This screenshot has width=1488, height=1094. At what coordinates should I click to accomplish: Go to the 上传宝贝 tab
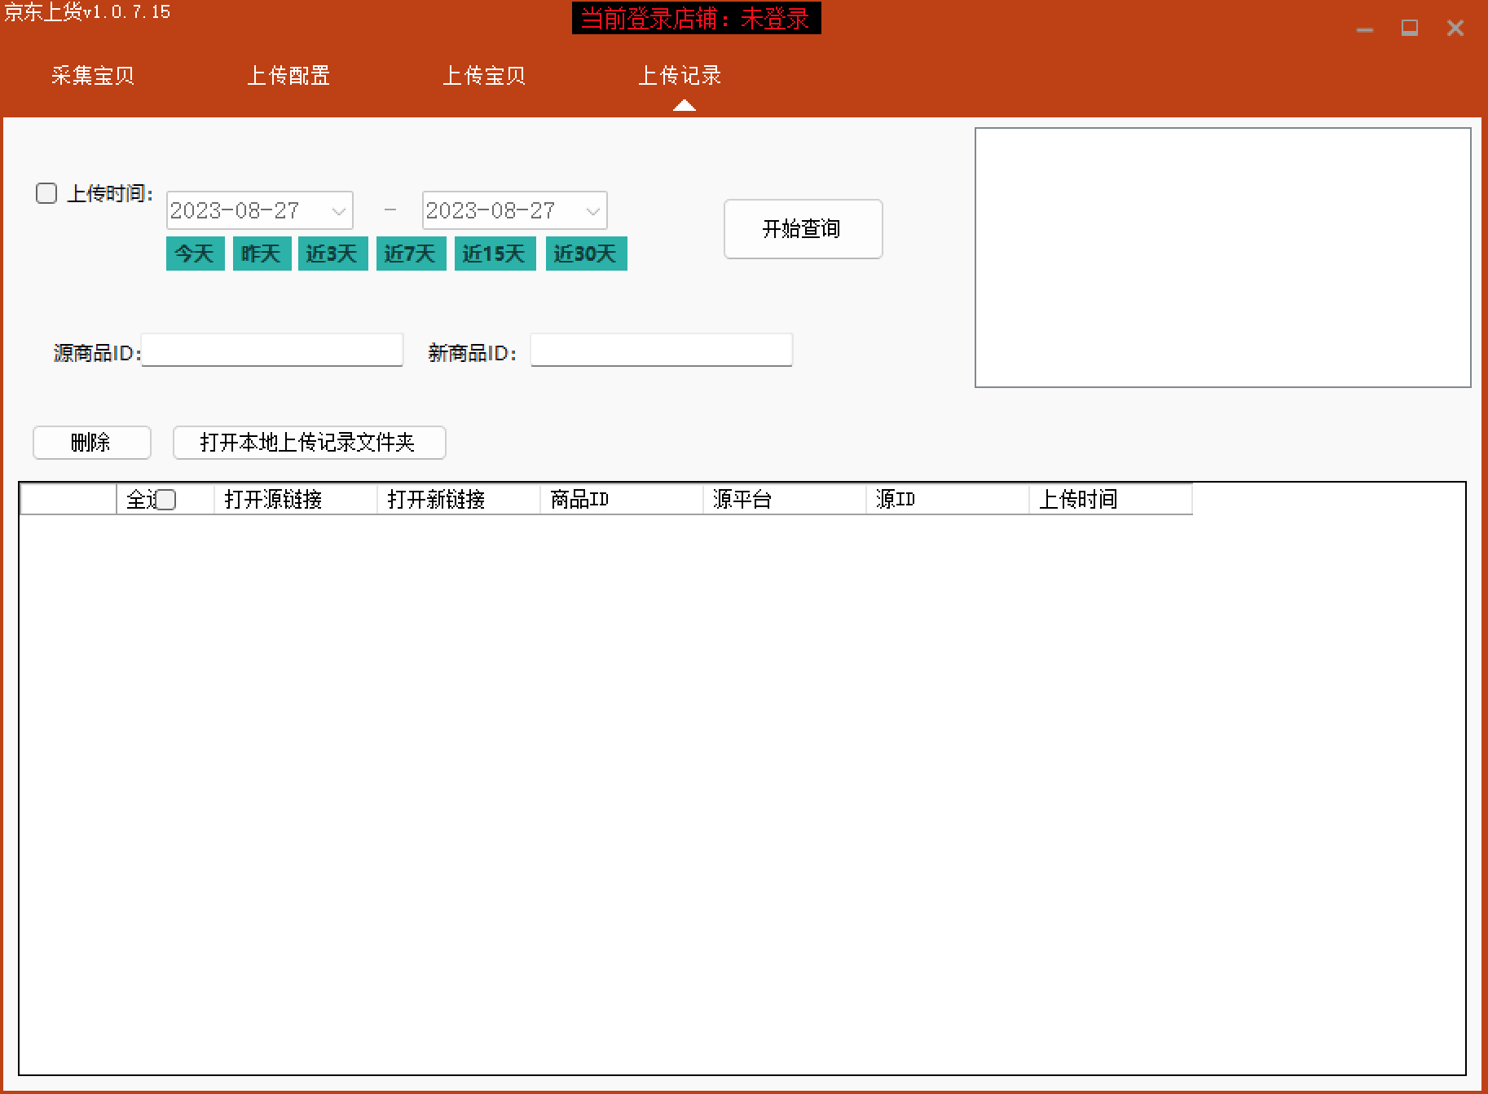[x=483, y=76]
